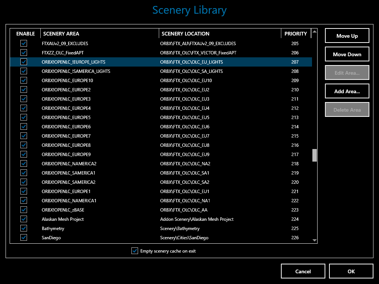
Task: Click location ORBX\FTX_OLC\OLC_SA1
Action: click(x=185, y=173)
